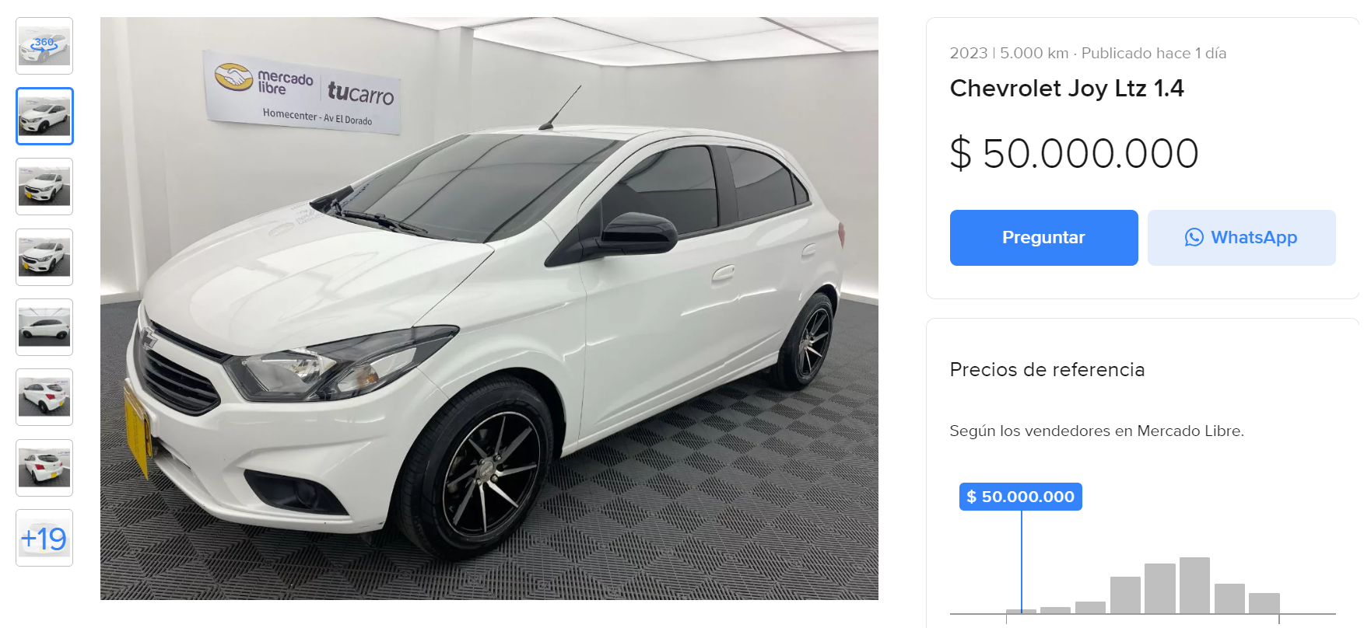Click the tallest histogram price bar
Screen dimensions: 1364x628
pos(1194,585)
